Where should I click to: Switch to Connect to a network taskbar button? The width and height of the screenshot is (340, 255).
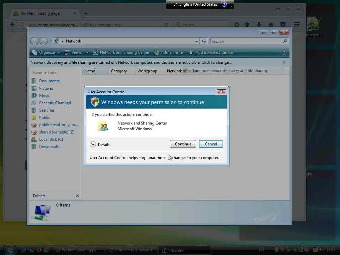(131, 250)
